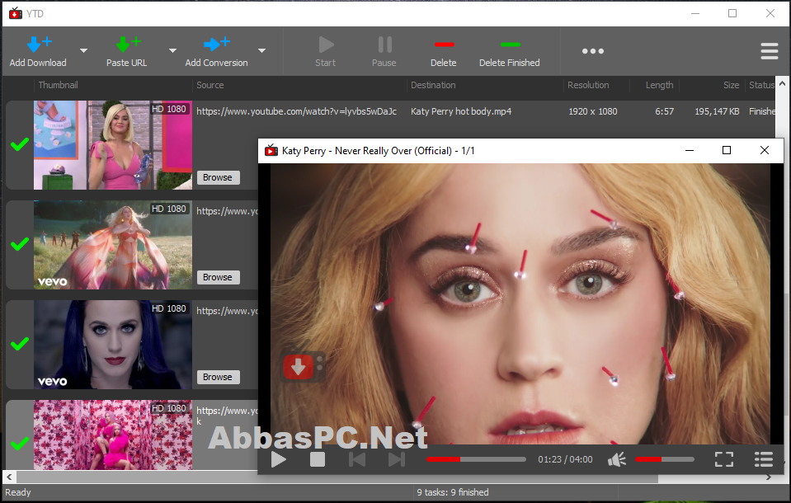Click the 9 tasks: 9 finished status text
The image size is (791, 503).
pos(453,492)
